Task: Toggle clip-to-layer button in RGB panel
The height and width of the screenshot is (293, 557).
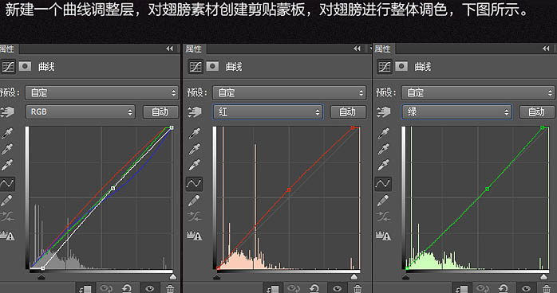Action: pos(85,289)
